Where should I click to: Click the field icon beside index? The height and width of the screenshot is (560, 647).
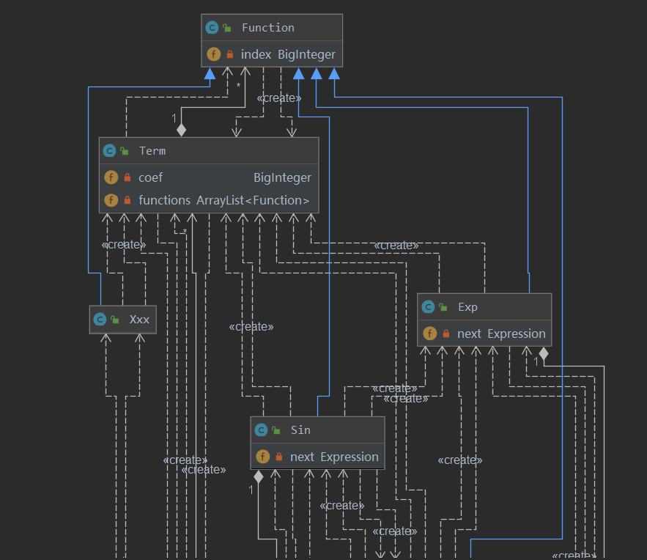click(213, 54)
